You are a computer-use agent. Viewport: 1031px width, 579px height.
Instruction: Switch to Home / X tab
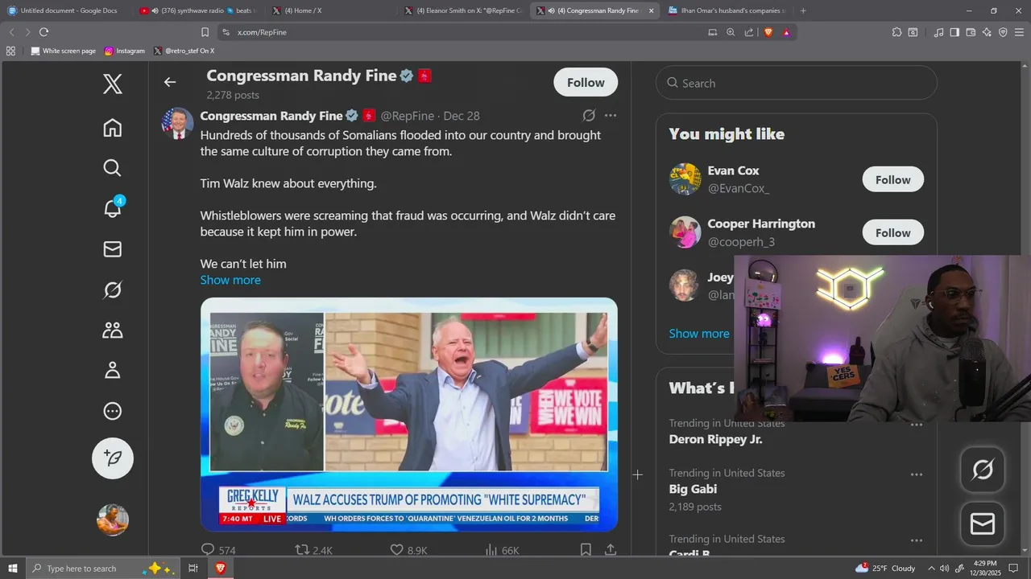click(330, 10)
